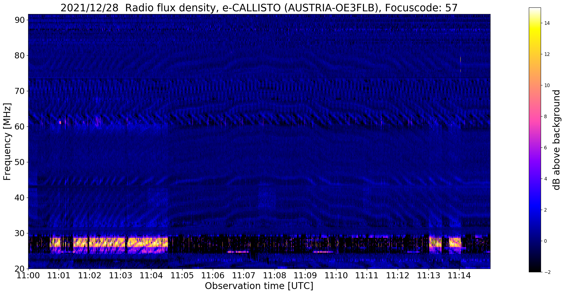This screenshot has width=565, height=294.
Task: Click the 11:00 time tick label
Action: pos(28,275)
